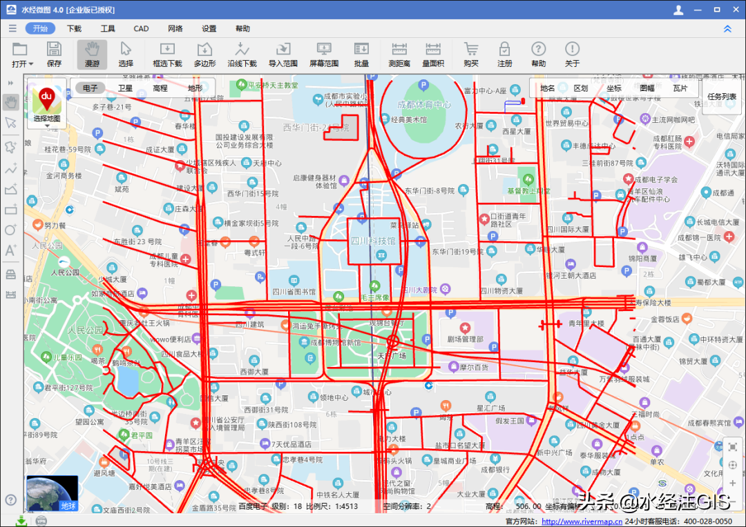Viewport: 746px width, 527px height.
Task: Open the 注册 registration lock icon
Action: pyautogui.click(x=505, y=54)
